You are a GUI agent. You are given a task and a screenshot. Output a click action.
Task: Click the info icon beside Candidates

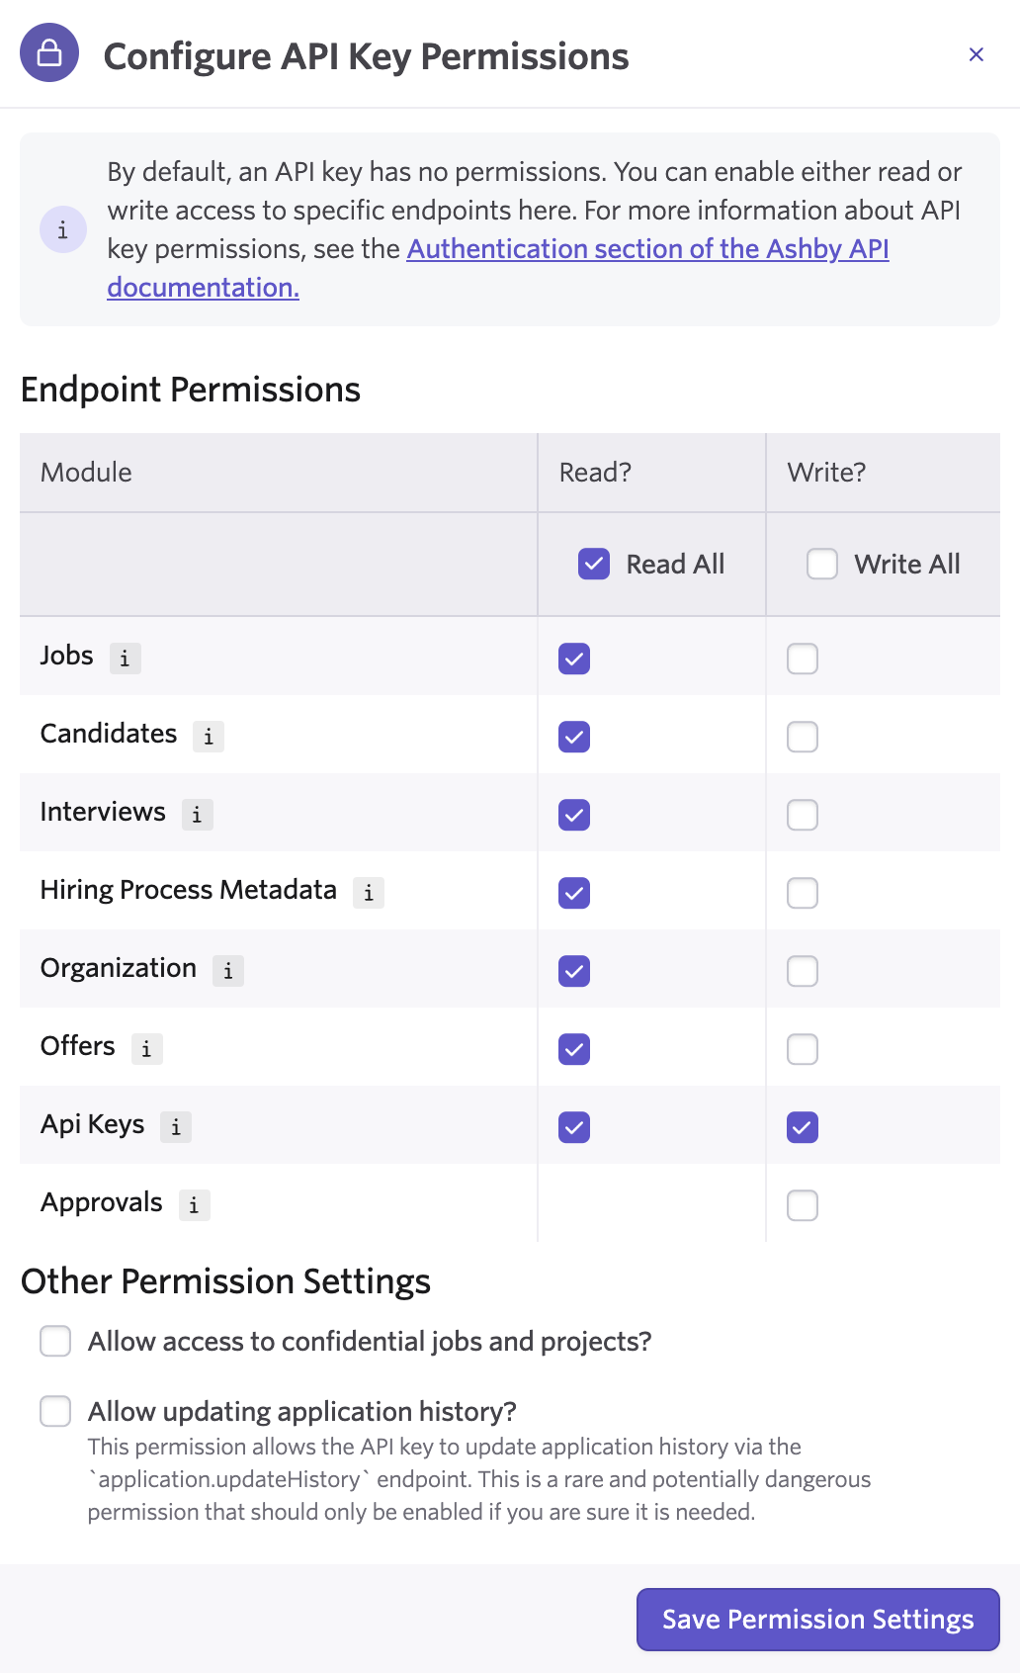click(x=208, y=737)
